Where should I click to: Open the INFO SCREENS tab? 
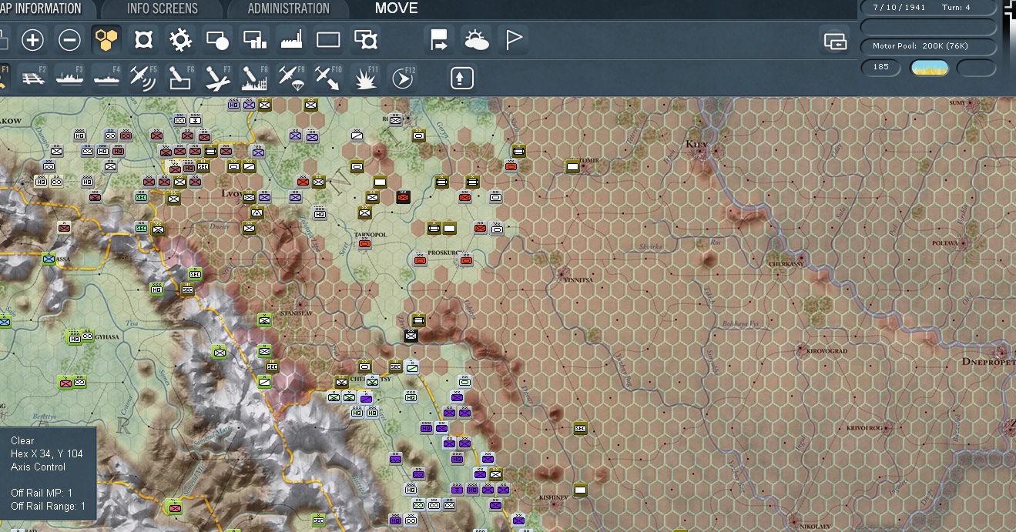163,9
